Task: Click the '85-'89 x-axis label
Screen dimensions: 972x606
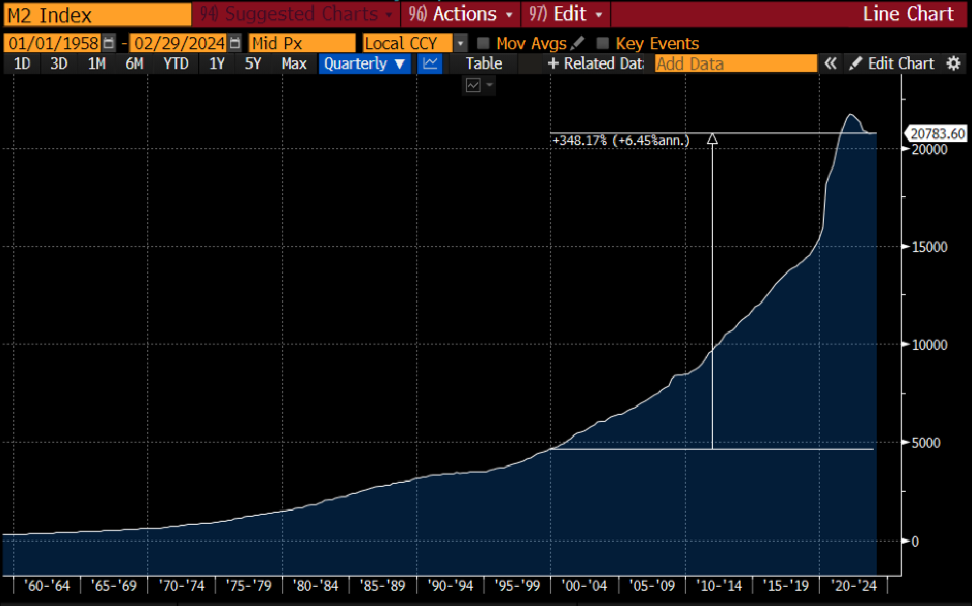Action: 382,586
